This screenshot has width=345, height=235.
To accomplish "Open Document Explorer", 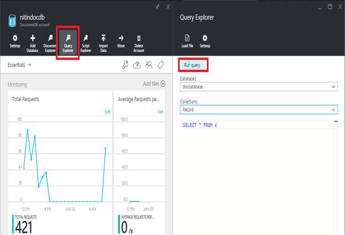I will pos(50,43).
